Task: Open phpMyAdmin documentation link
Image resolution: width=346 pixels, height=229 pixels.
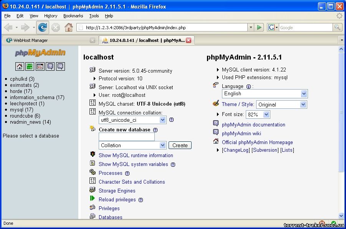Action: [x=253, y=124]
